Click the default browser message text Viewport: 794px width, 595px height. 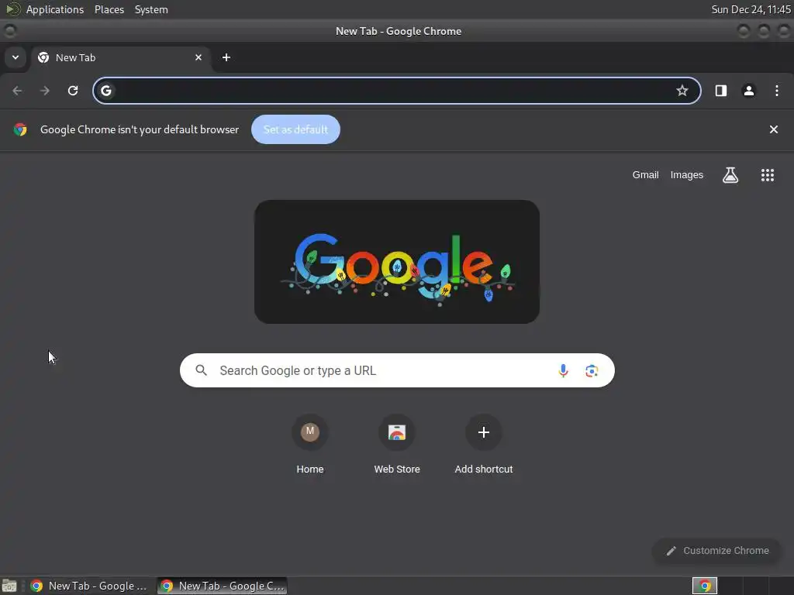click(x=140, y=129)
